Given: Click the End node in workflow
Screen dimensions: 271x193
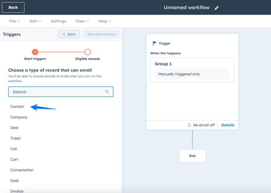Looking at the screenshot, I should coord(192,156).
